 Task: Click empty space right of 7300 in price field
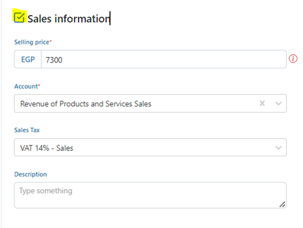pyautogui.click(x=172, y=60)
